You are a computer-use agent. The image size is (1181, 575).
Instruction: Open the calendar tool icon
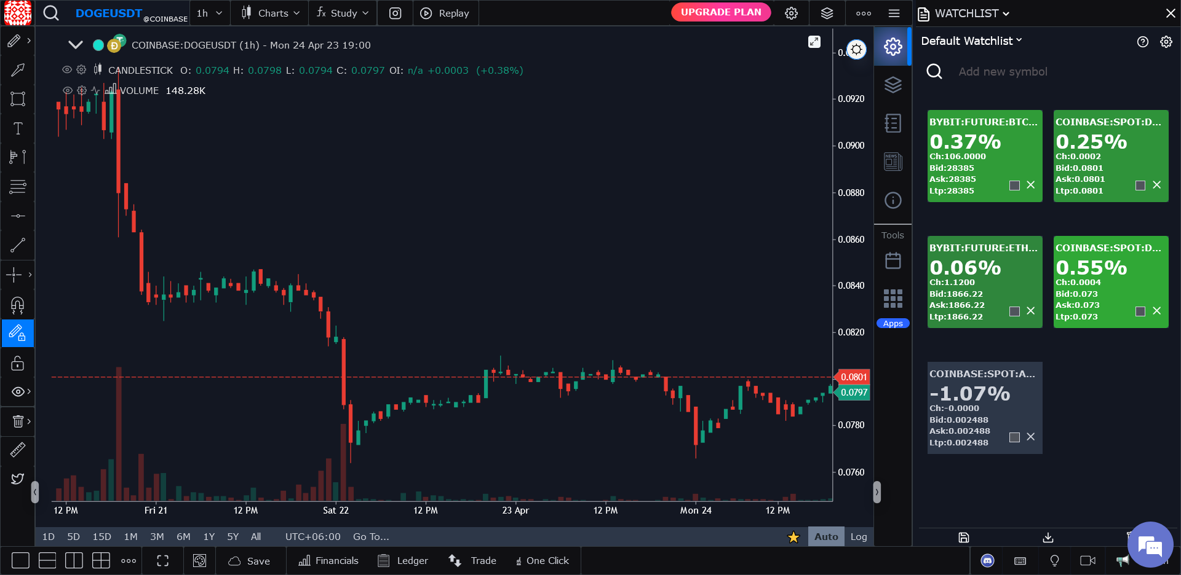pos(893,260)
